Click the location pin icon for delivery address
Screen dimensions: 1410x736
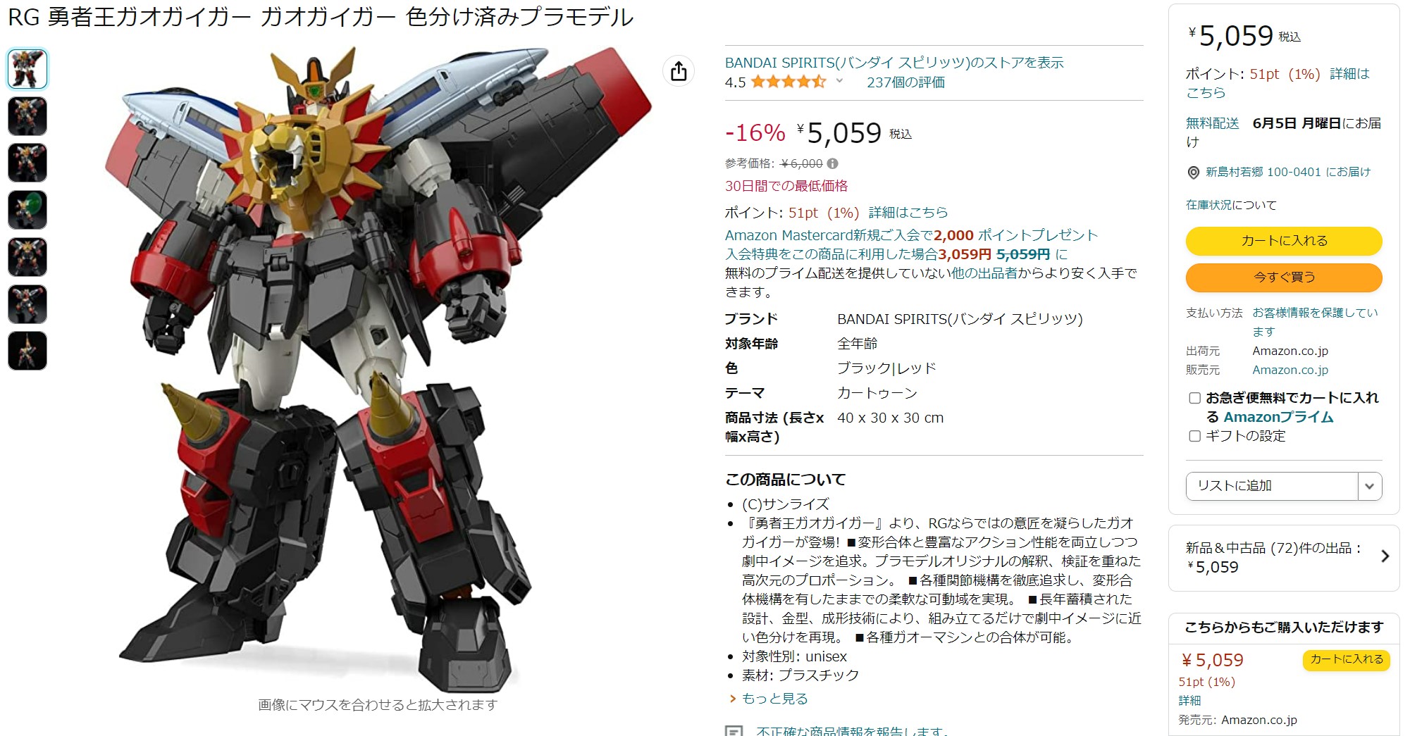pyautogui.click(x=1193, y=173)
